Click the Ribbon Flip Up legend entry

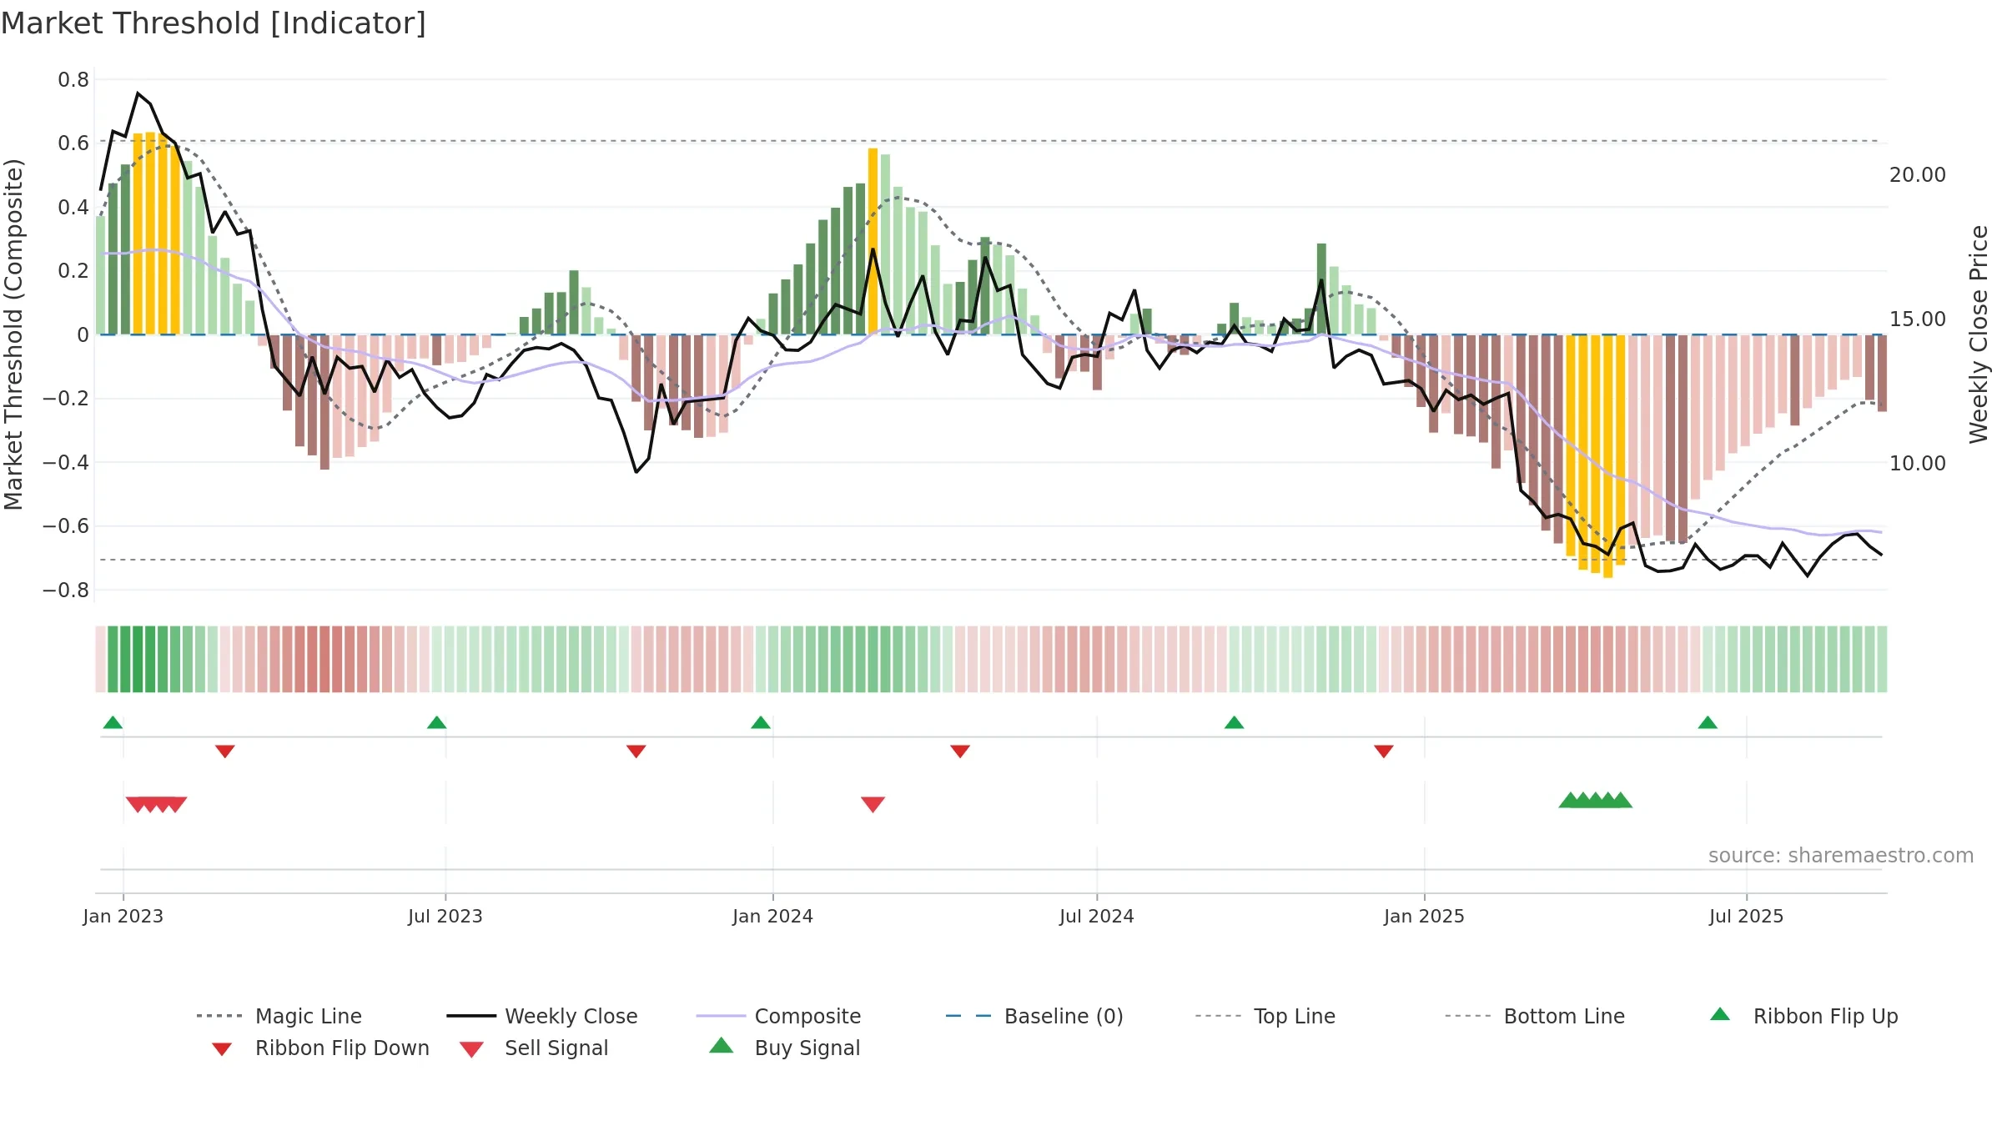click(x=1803, y=1016)
